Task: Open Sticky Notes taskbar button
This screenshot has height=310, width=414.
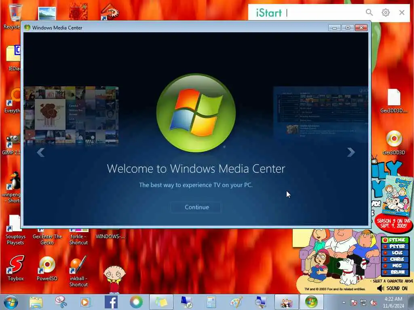Action: [161, 302]
